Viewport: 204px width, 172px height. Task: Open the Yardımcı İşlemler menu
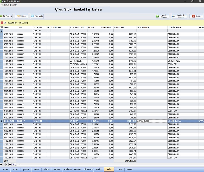(x=9, y=5)
